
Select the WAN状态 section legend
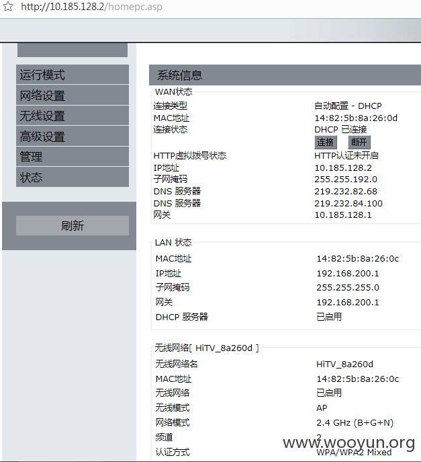(x=174, y=92)
